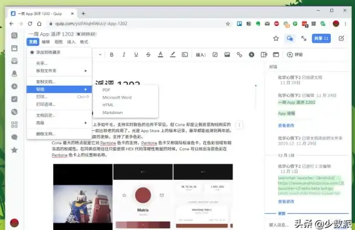Open the text color tool
The height and width of the screenshot is (230, 355).
point(161,54)
